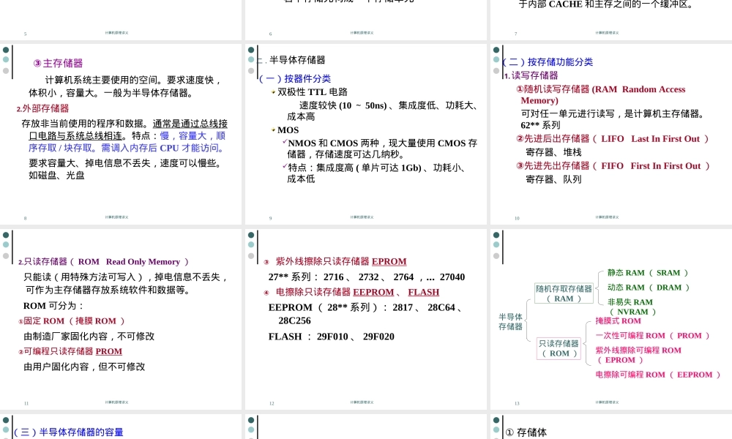Click the text 62** 系列
This screenshot has width=732, height=439.
pyautogui.click(x=540, y=125)
